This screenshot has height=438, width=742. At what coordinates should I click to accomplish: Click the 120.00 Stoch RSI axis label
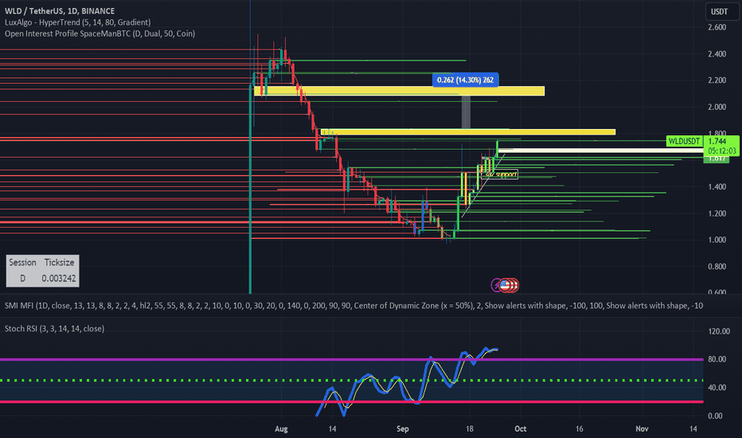click(719, 331)
